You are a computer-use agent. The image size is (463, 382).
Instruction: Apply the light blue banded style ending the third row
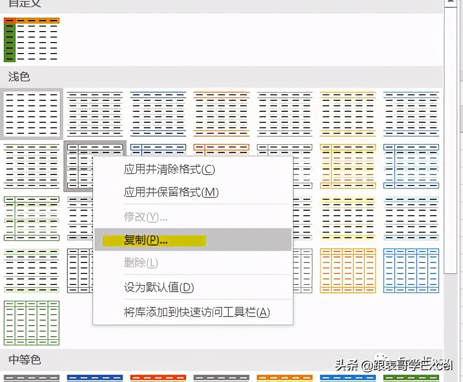coord(411,218)
